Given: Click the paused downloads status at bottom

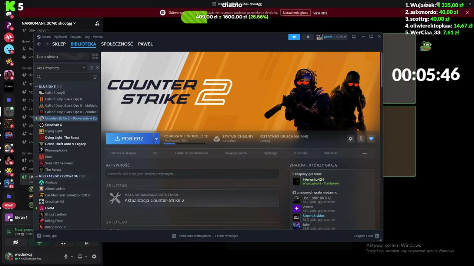Looking at the screenshot, I should click(x=205, y=236).
